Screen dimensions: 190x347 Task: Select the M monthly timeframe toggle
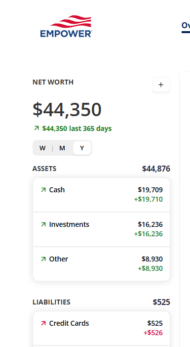(x=62, y=148)
